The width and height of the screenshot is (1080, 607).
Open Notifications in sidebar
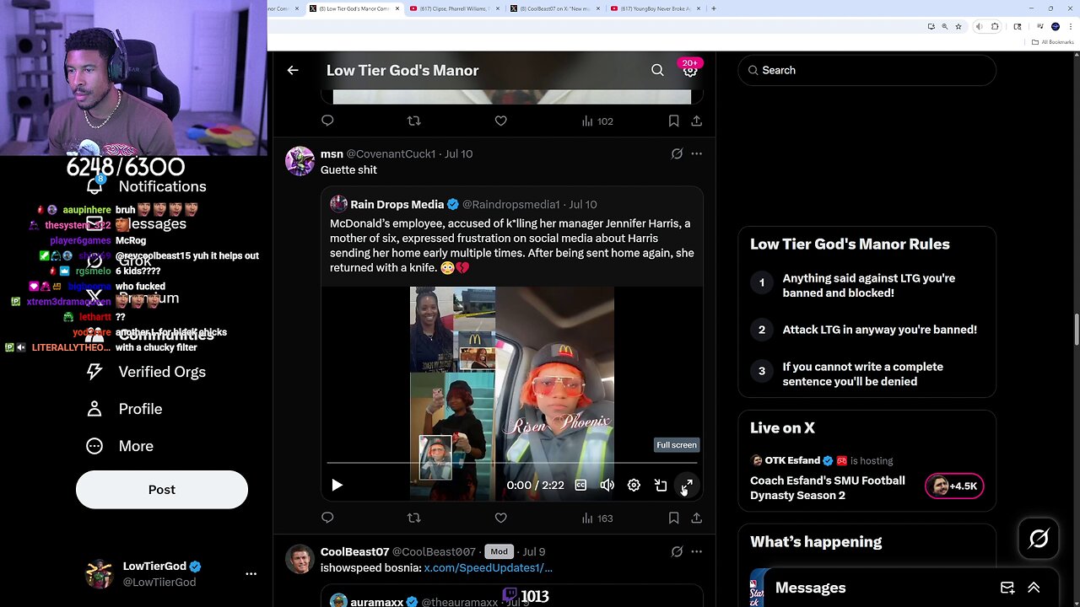tap(146, 186)
